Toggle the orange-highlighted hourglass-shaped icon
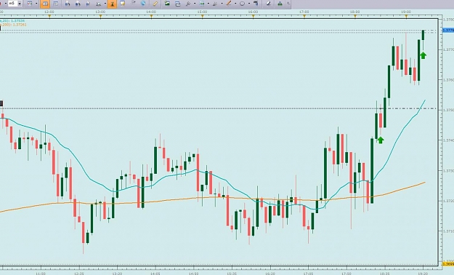This screenshot has height=275, width=454. [x=112, y=4]
